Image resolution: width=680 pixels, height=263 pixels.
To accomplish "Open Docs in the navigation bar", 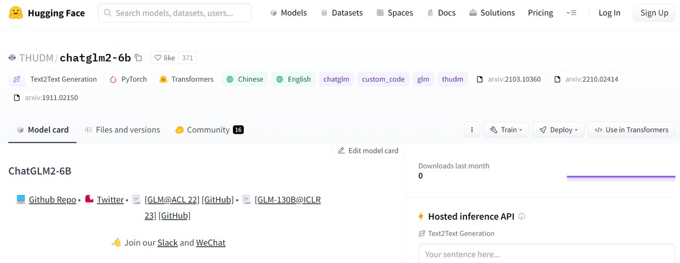I will [x=441, y=12].
